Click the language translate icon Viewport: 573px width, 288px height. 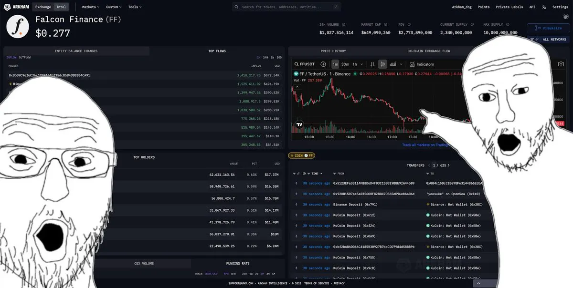544,7
